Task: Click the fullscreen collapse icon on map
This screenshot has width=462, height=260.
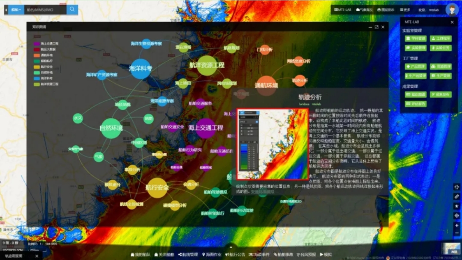Action: click(x=457, y=187)
